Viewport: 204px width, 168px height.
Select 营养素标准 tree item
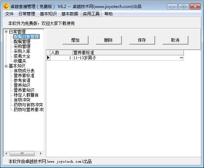pos(24,76)
